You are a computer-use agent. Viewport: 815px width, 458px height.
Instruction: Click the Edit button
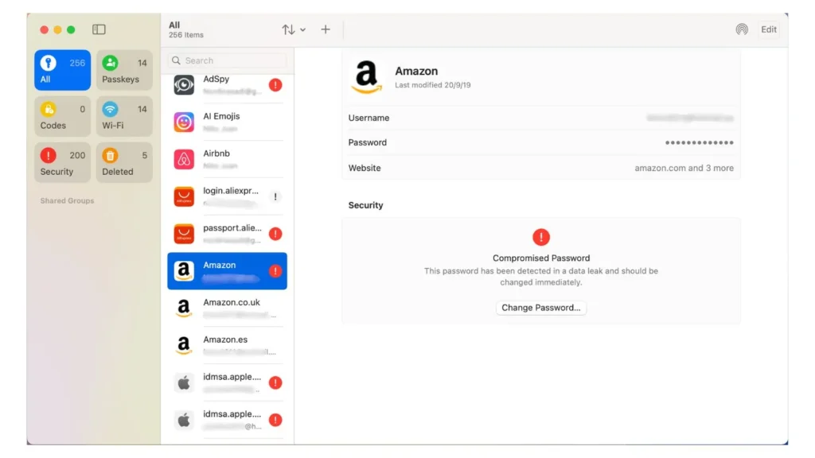769,29
